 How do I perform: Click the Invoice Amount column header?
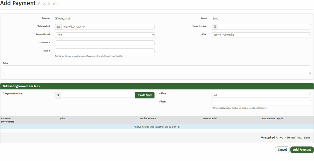[x=148, y=118]
